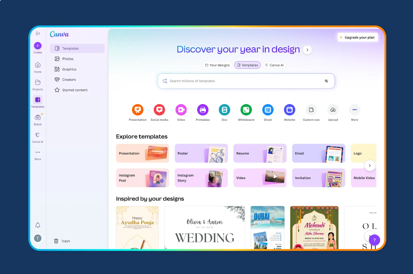
Task: Show more Inspired designs with right arrow
Action: 369,236
